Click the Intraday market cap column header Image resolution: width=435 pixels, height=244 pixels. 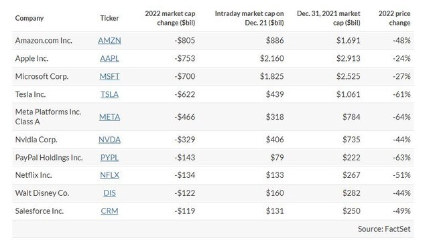click(249, 18)
